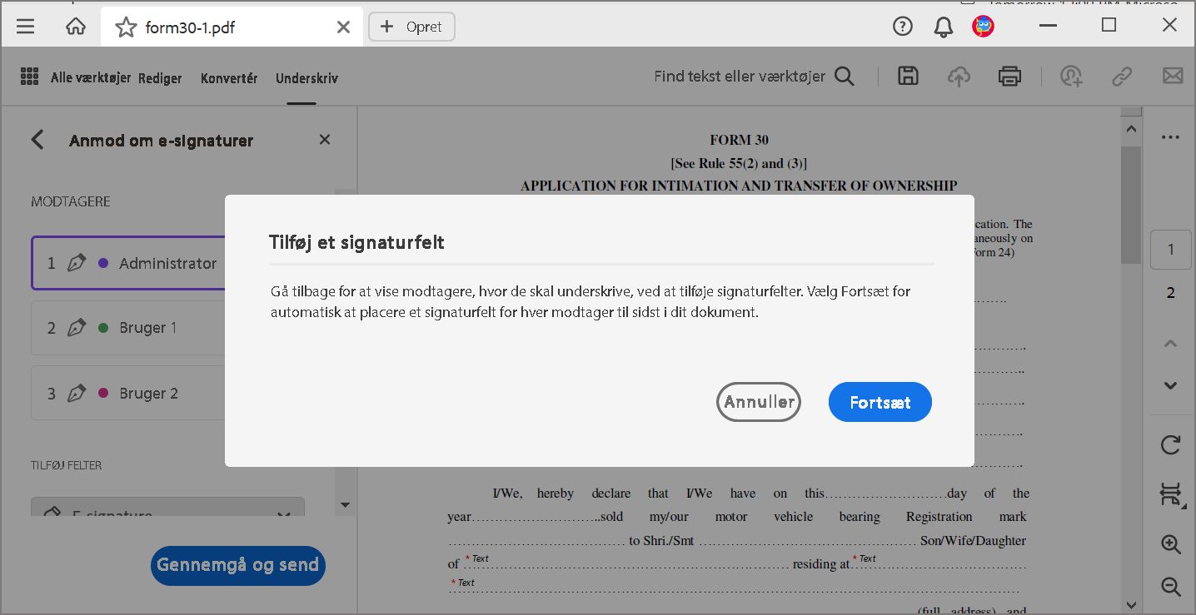This screenshot has height=615, width=1196.
Task: Open notifications via the bell icon
Action: coord(942,26)
